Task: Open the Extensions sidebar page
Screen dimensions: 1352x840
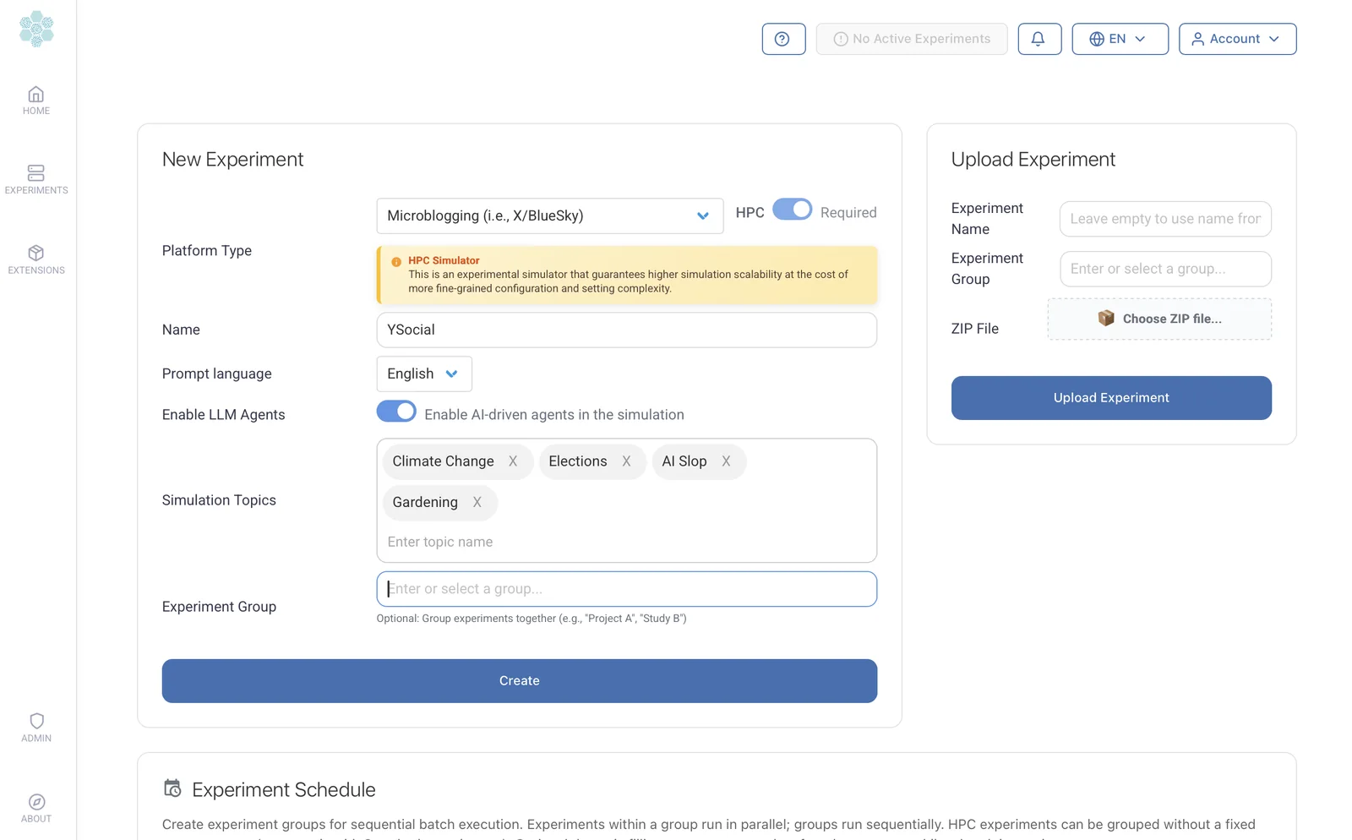Action: click(36, 260)
